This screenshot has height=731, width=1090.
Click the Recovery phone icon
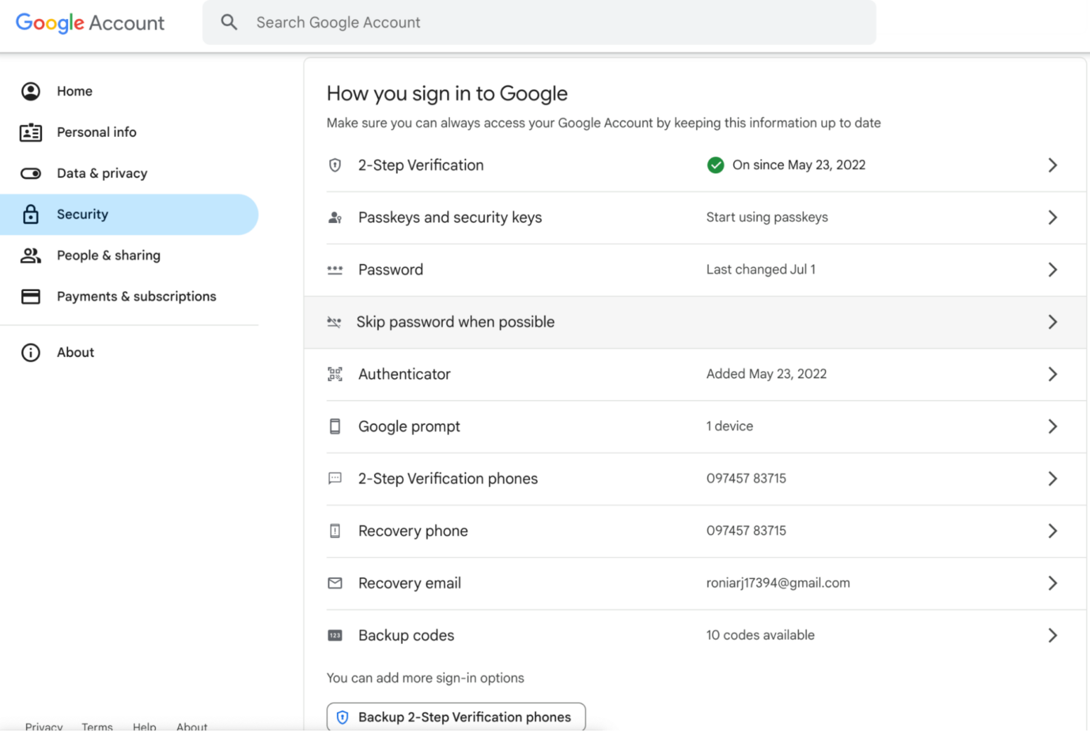(x=335, y=531)
